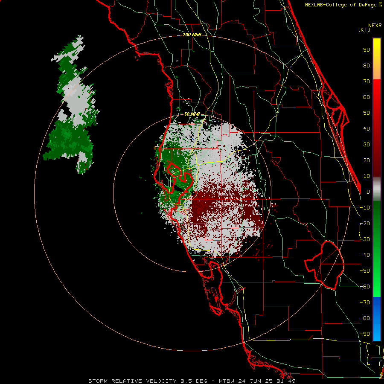Pick the gray zero-velocity segment of the scale

tap(377, 189)
